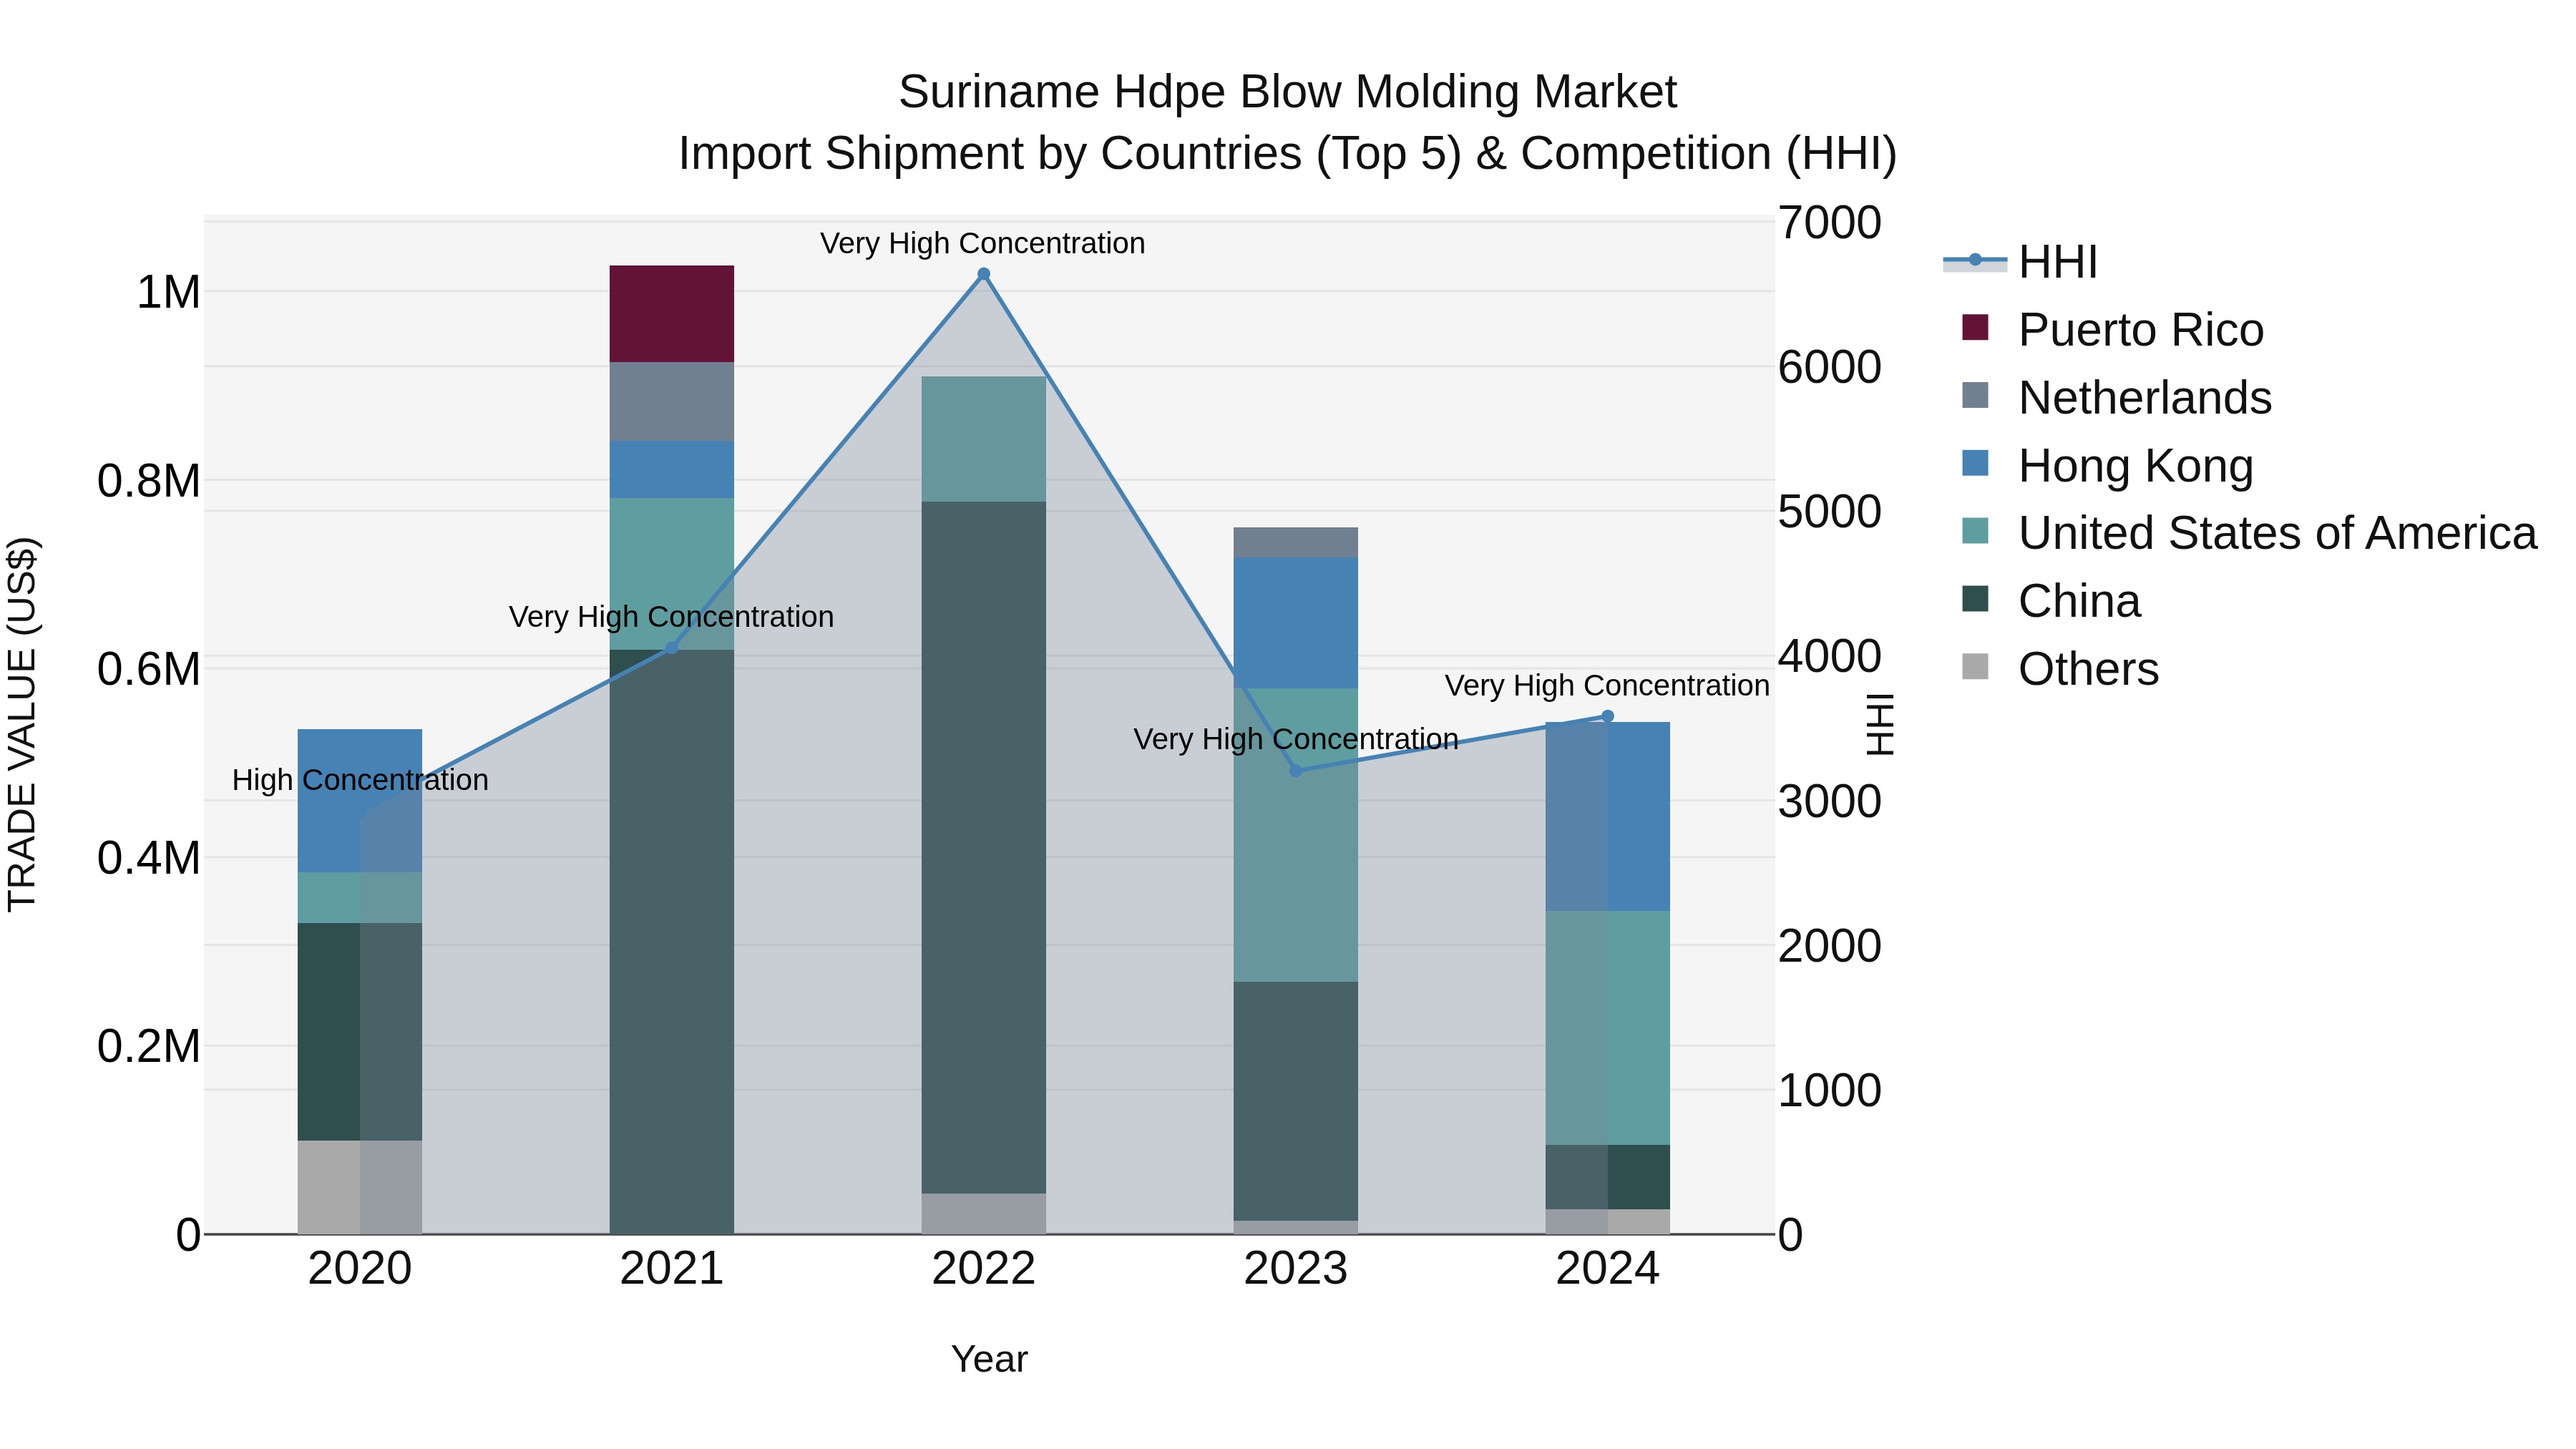The height and width of the screenshot is (1449, 2576).
Task: Click the China segment of 2020 bar
Action: 360,1032
